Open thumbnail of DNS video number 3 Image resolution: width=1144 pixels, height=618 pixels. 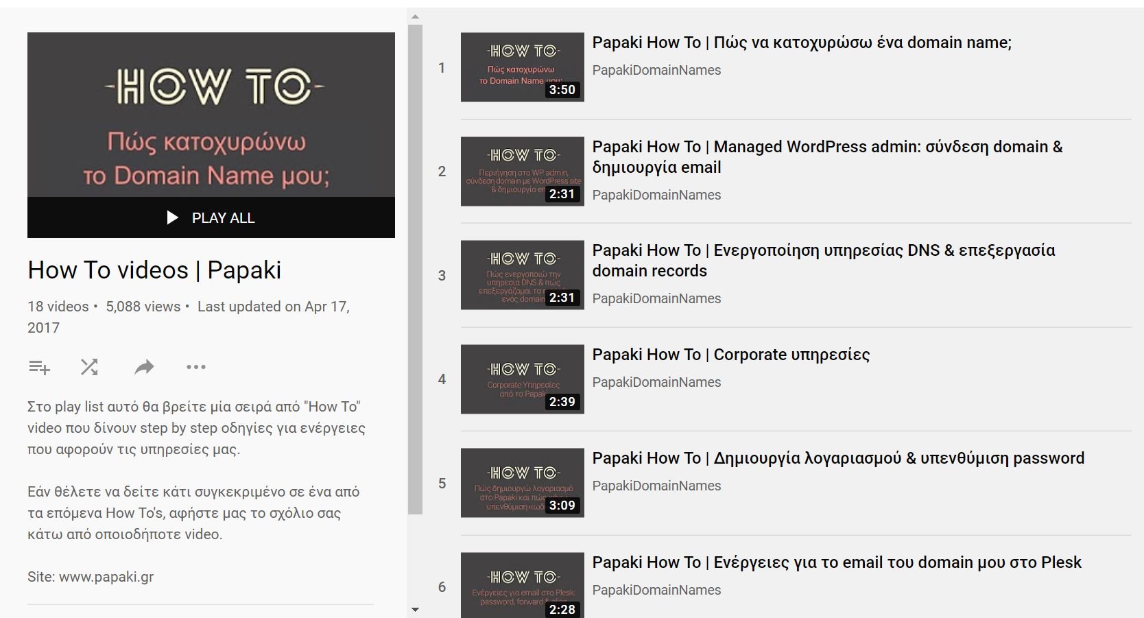click(x=523, y=275)
